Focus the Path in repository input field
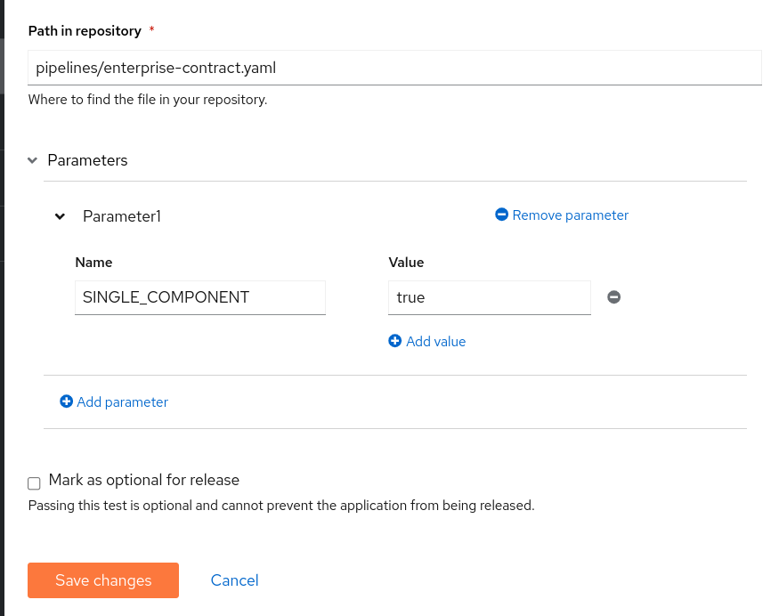779x616 pixels. click(394, 67)
